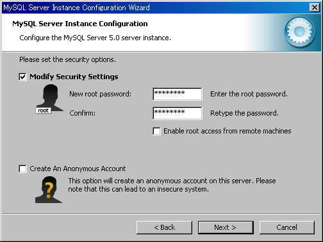Click the New root password label
Image resolution: width=323 pixels, height=242 pixels.
coord(101,94)
